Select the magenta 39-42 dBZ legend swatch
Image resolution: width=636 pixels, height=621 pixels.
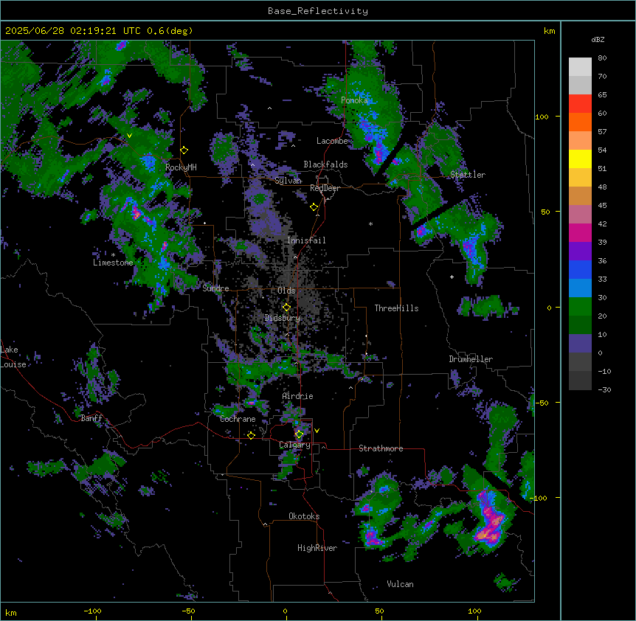coord(580,232)
